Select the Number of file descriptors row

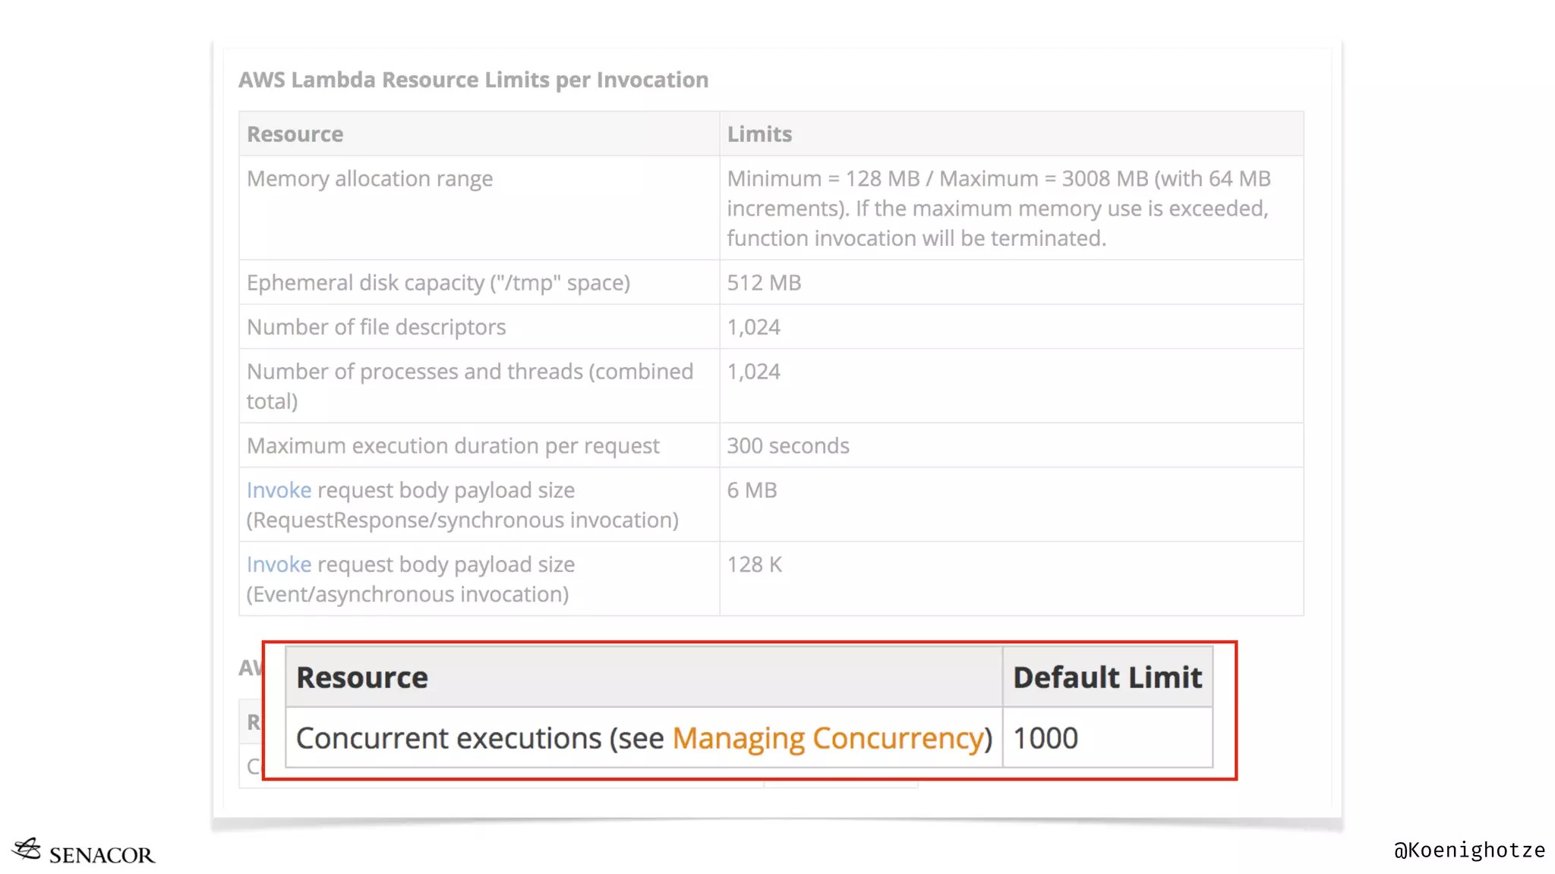click(x=376, y=328)
